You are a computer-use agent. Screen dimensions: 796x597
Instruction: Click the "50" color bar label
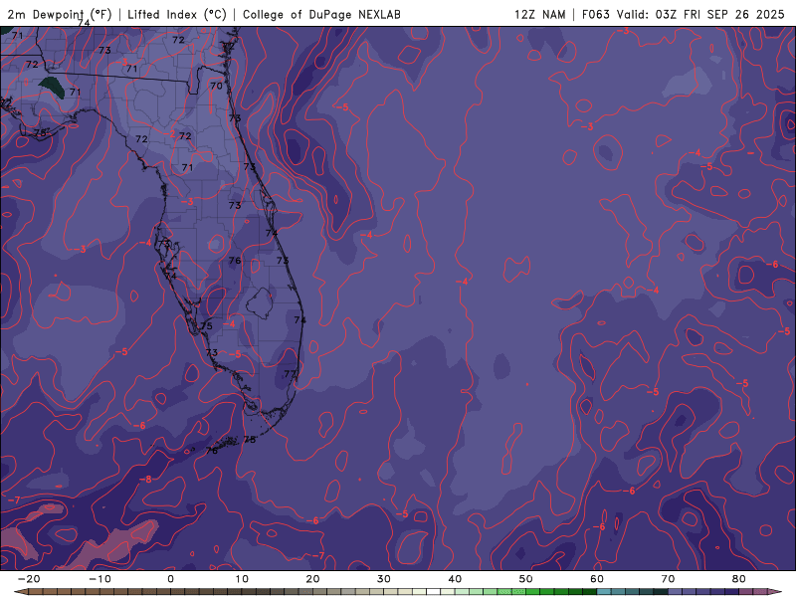(x=526, y=579)
